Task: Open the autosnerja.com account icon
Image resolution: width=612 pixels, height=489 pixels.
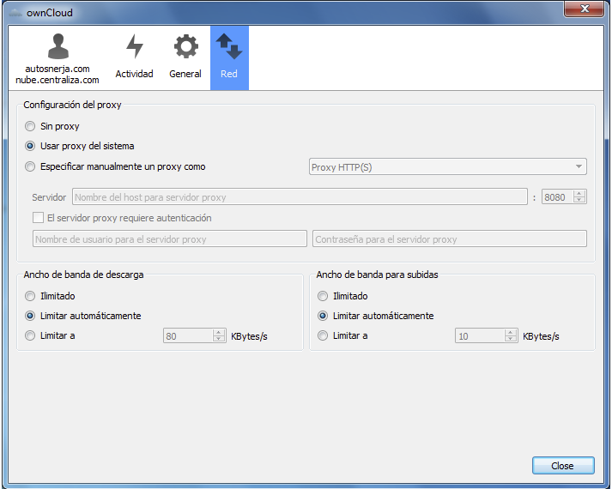Action: [57, 47]
